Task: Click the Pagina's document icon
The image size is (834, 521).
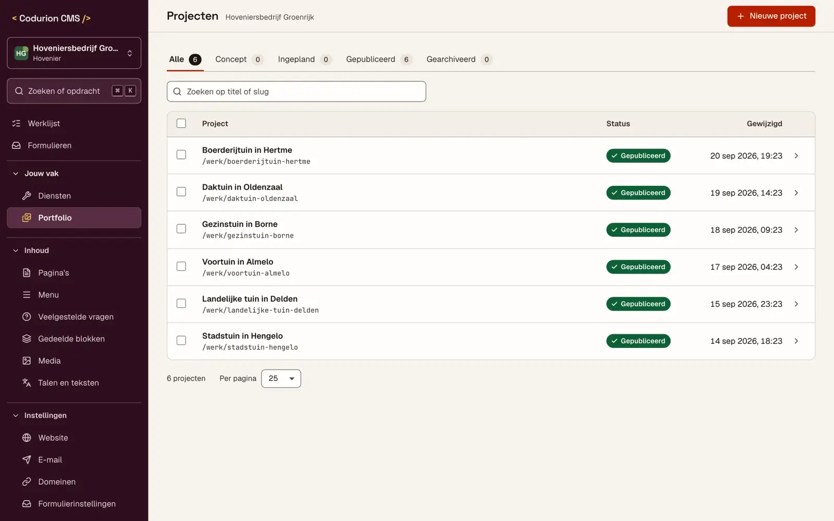Action: [27, 272]
